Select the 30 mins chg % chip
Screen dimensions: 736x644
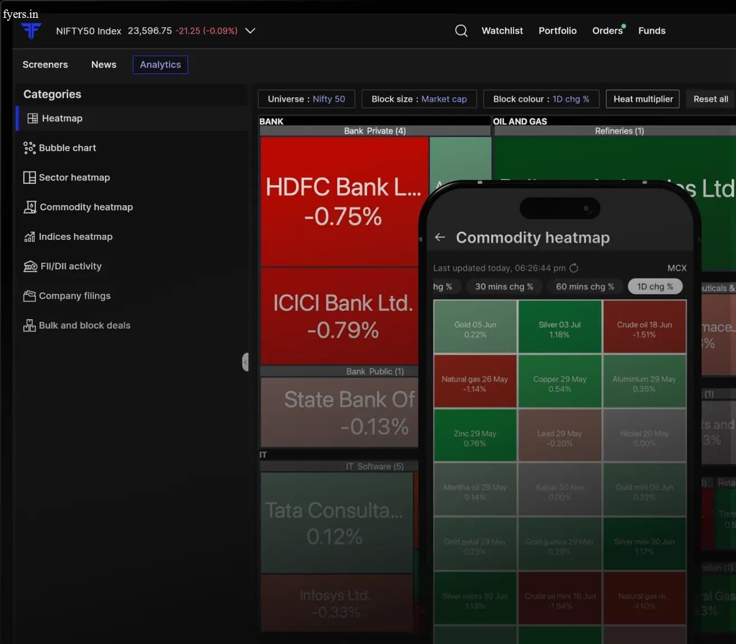coord(504,287)
